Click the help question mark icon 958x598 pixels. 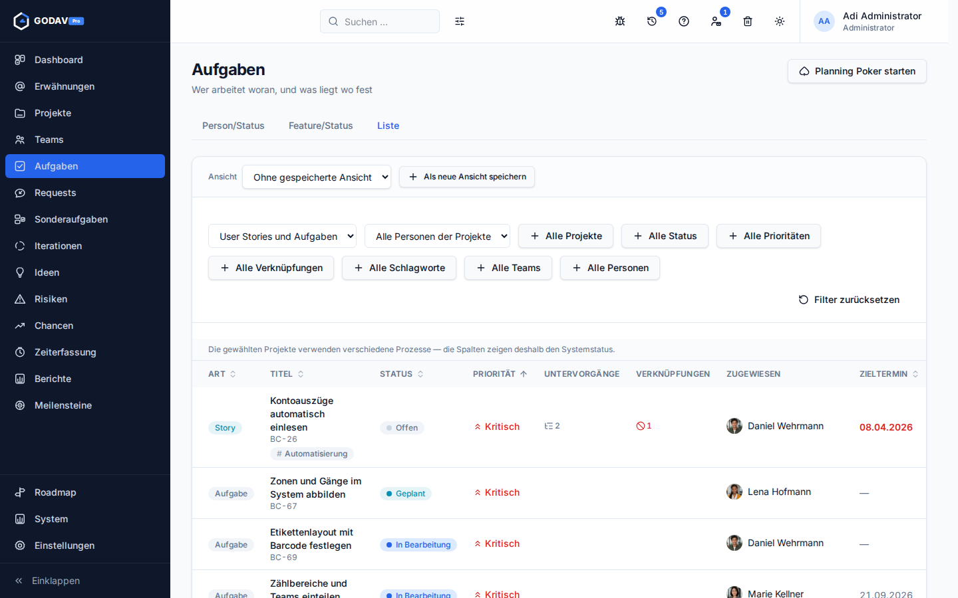pyautogui.click(x=684, y=21)
